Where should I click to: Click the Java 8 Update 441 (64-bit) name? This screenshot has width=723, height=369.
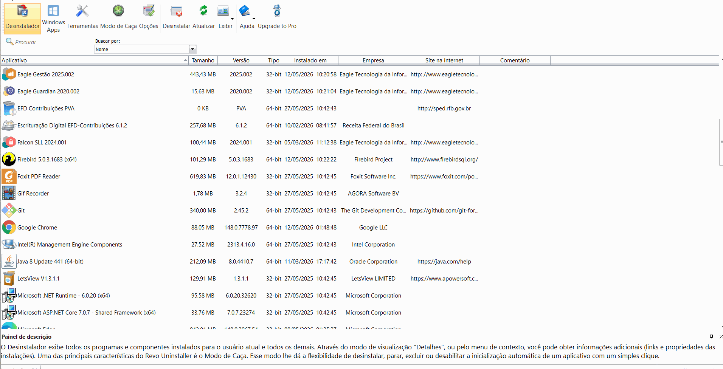[x=50, y=262]
